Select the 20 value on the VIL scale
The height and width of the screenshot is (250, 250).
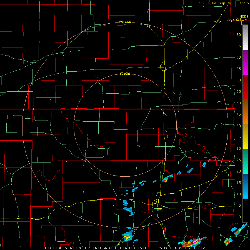239,171
